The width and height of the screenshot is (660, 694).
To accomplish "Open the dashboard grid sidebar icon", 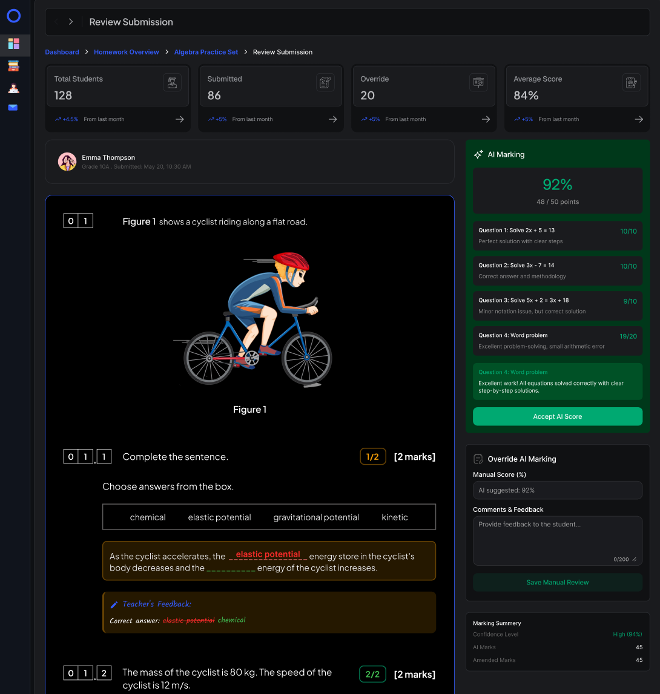I will coord(14,44).
